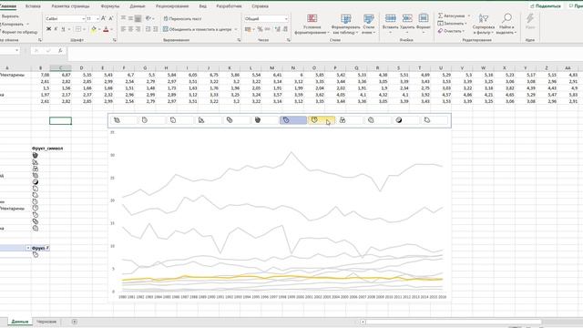This screenshot has height=328, width=583.
Task: Click the red font color swatch
Action: click(x=106, y=29)
